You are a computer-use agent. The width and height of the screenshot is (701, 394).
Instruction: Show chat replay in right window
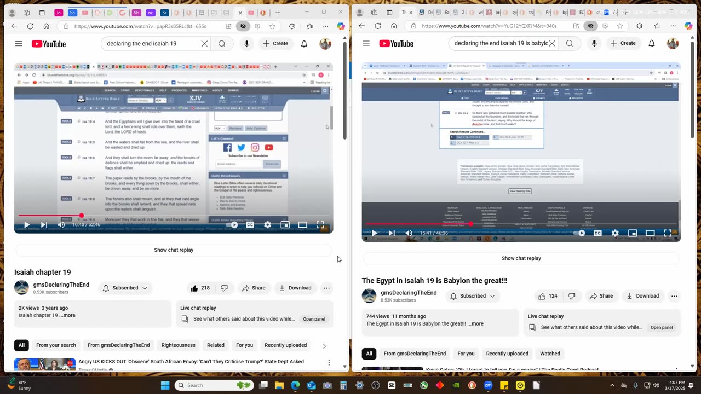[x=521, y=258]
